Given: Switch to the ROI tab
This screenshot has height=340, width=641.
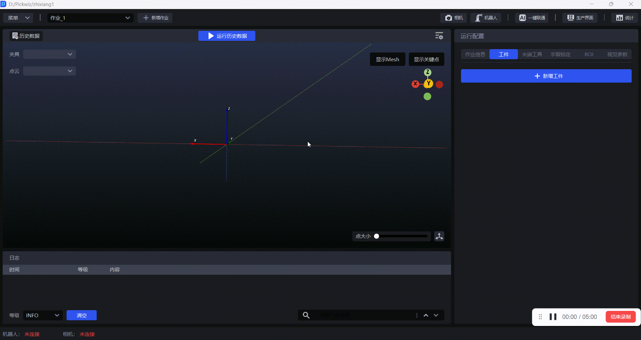Looking at the screenshot, I should click(588, 54).
